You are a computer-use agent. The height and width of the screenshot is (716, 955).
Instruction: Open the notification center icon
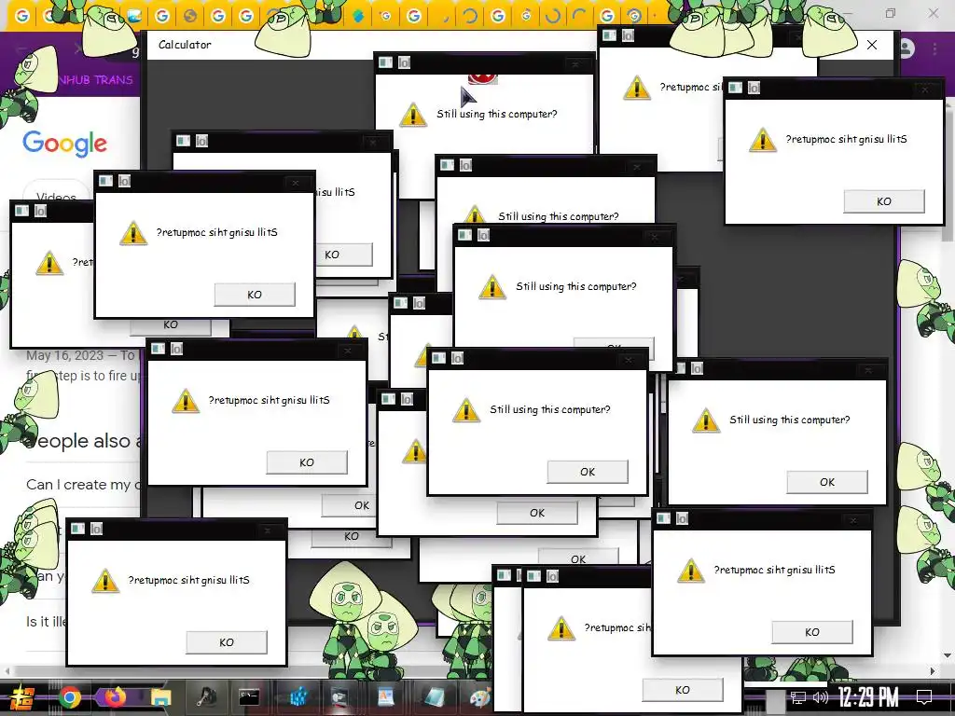(x=924, y=696)
